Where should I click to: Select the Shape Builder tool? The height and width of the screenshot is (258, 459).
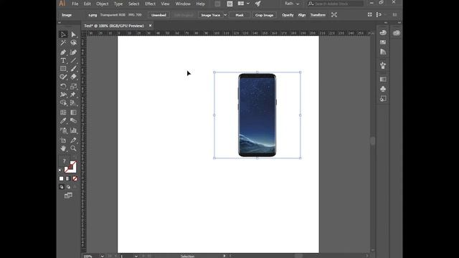click(x=63, y=102)
